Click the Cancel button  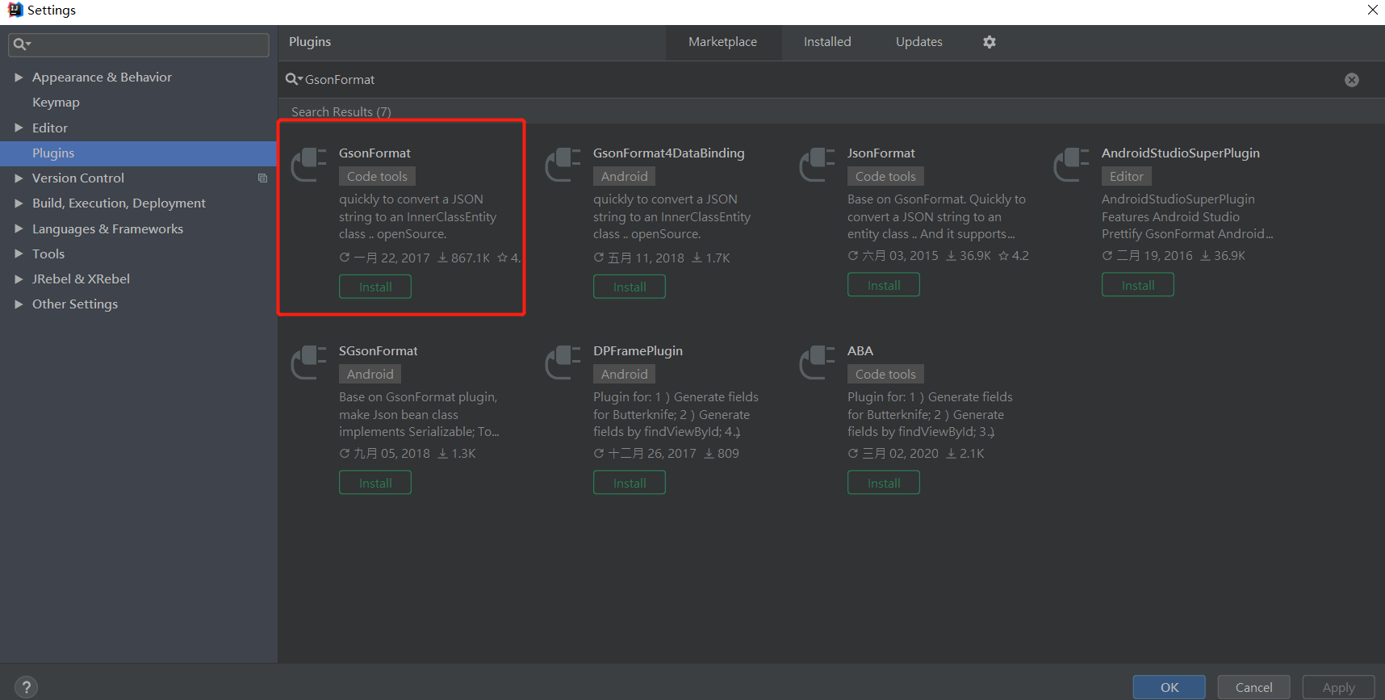coord(1253,687)
